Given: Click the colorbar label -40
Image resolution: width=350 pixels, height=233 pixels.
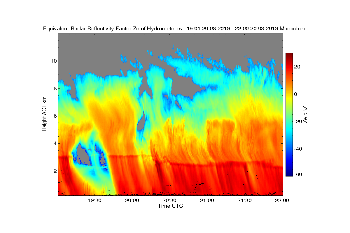Looking at the screenshot, I should (x=298, y=149).
